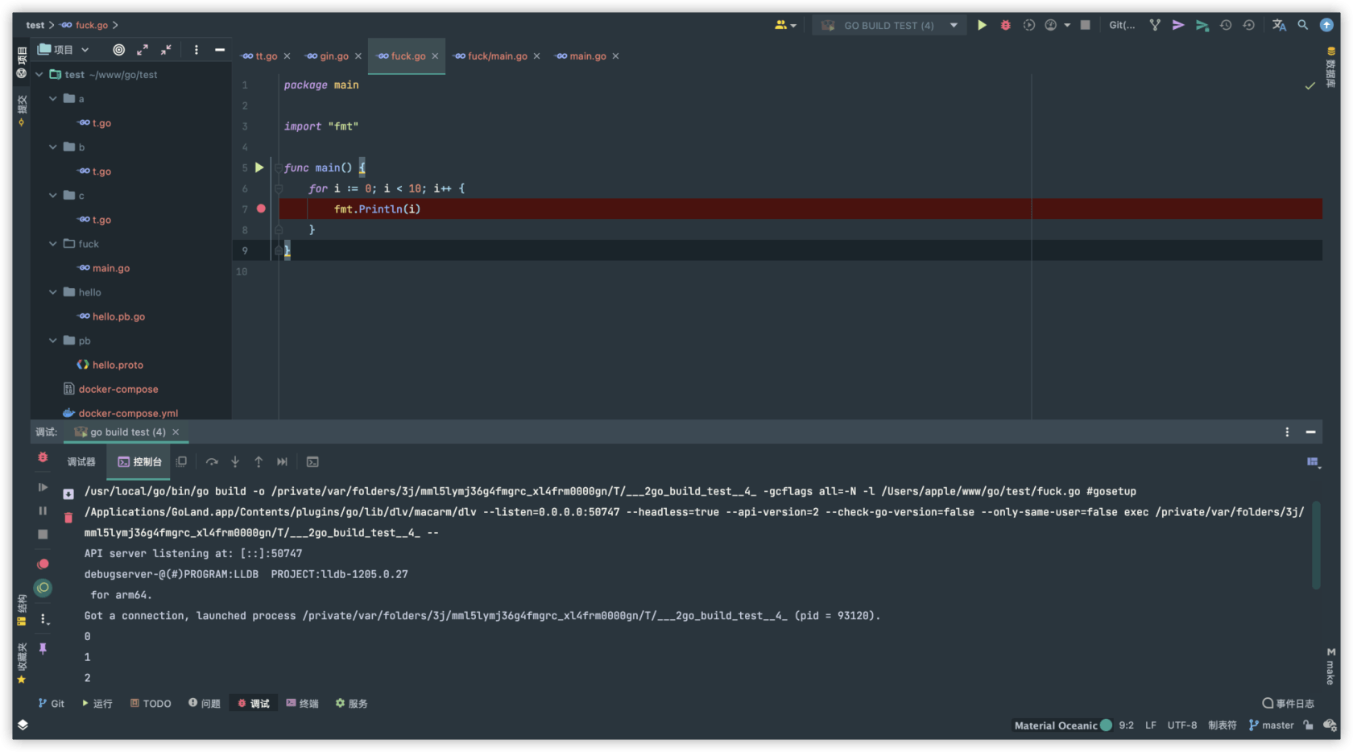
Task: Open the 问题 problems tool window
Action: pos(205,703)
